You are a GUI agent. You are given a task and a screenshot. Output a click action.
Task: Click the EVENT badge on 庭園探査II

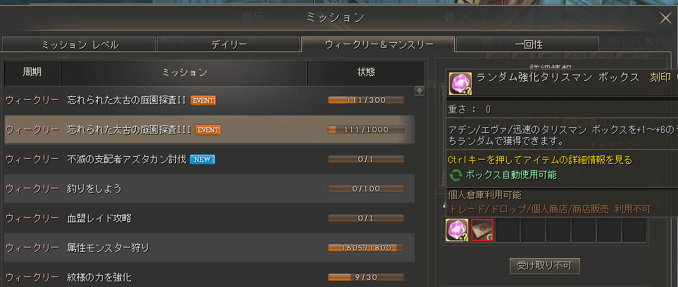pos(203,101)
